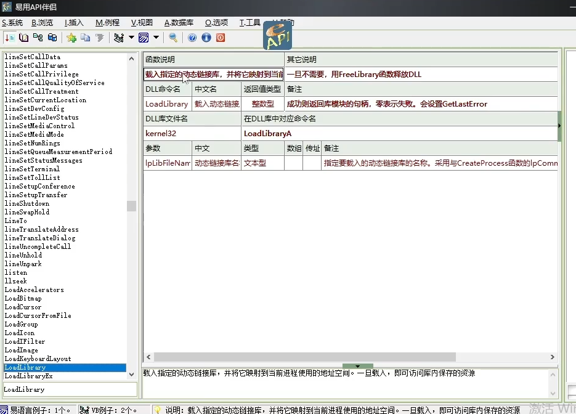576x414 pixels.
Task: Click the eAPI logo icon
Action: 278,35
